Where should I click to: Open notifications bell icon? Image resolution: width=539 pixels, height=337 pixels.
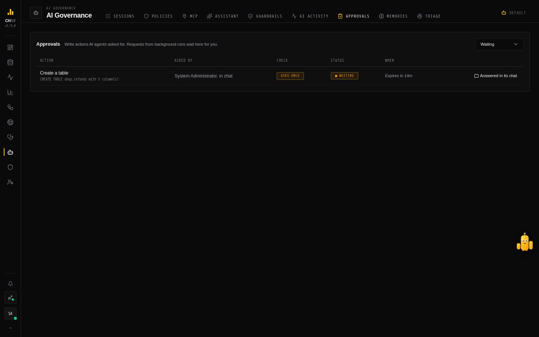(10, 284)
